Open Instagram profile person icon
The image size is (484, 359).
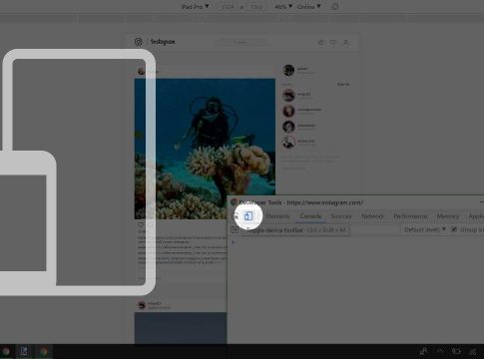pyautogui.click(x=346, y=43)
